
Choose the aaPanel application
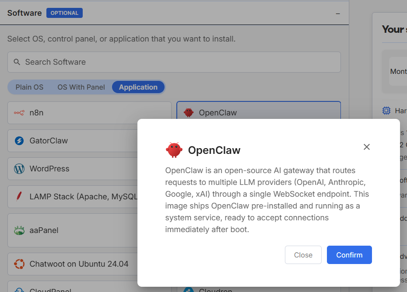(73, 230)
